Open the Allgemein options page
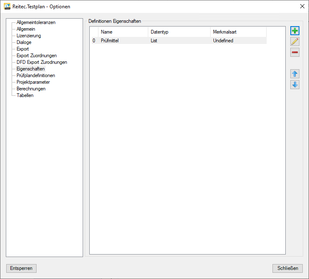This screenshot has height=279, width=309. (26, 29)
